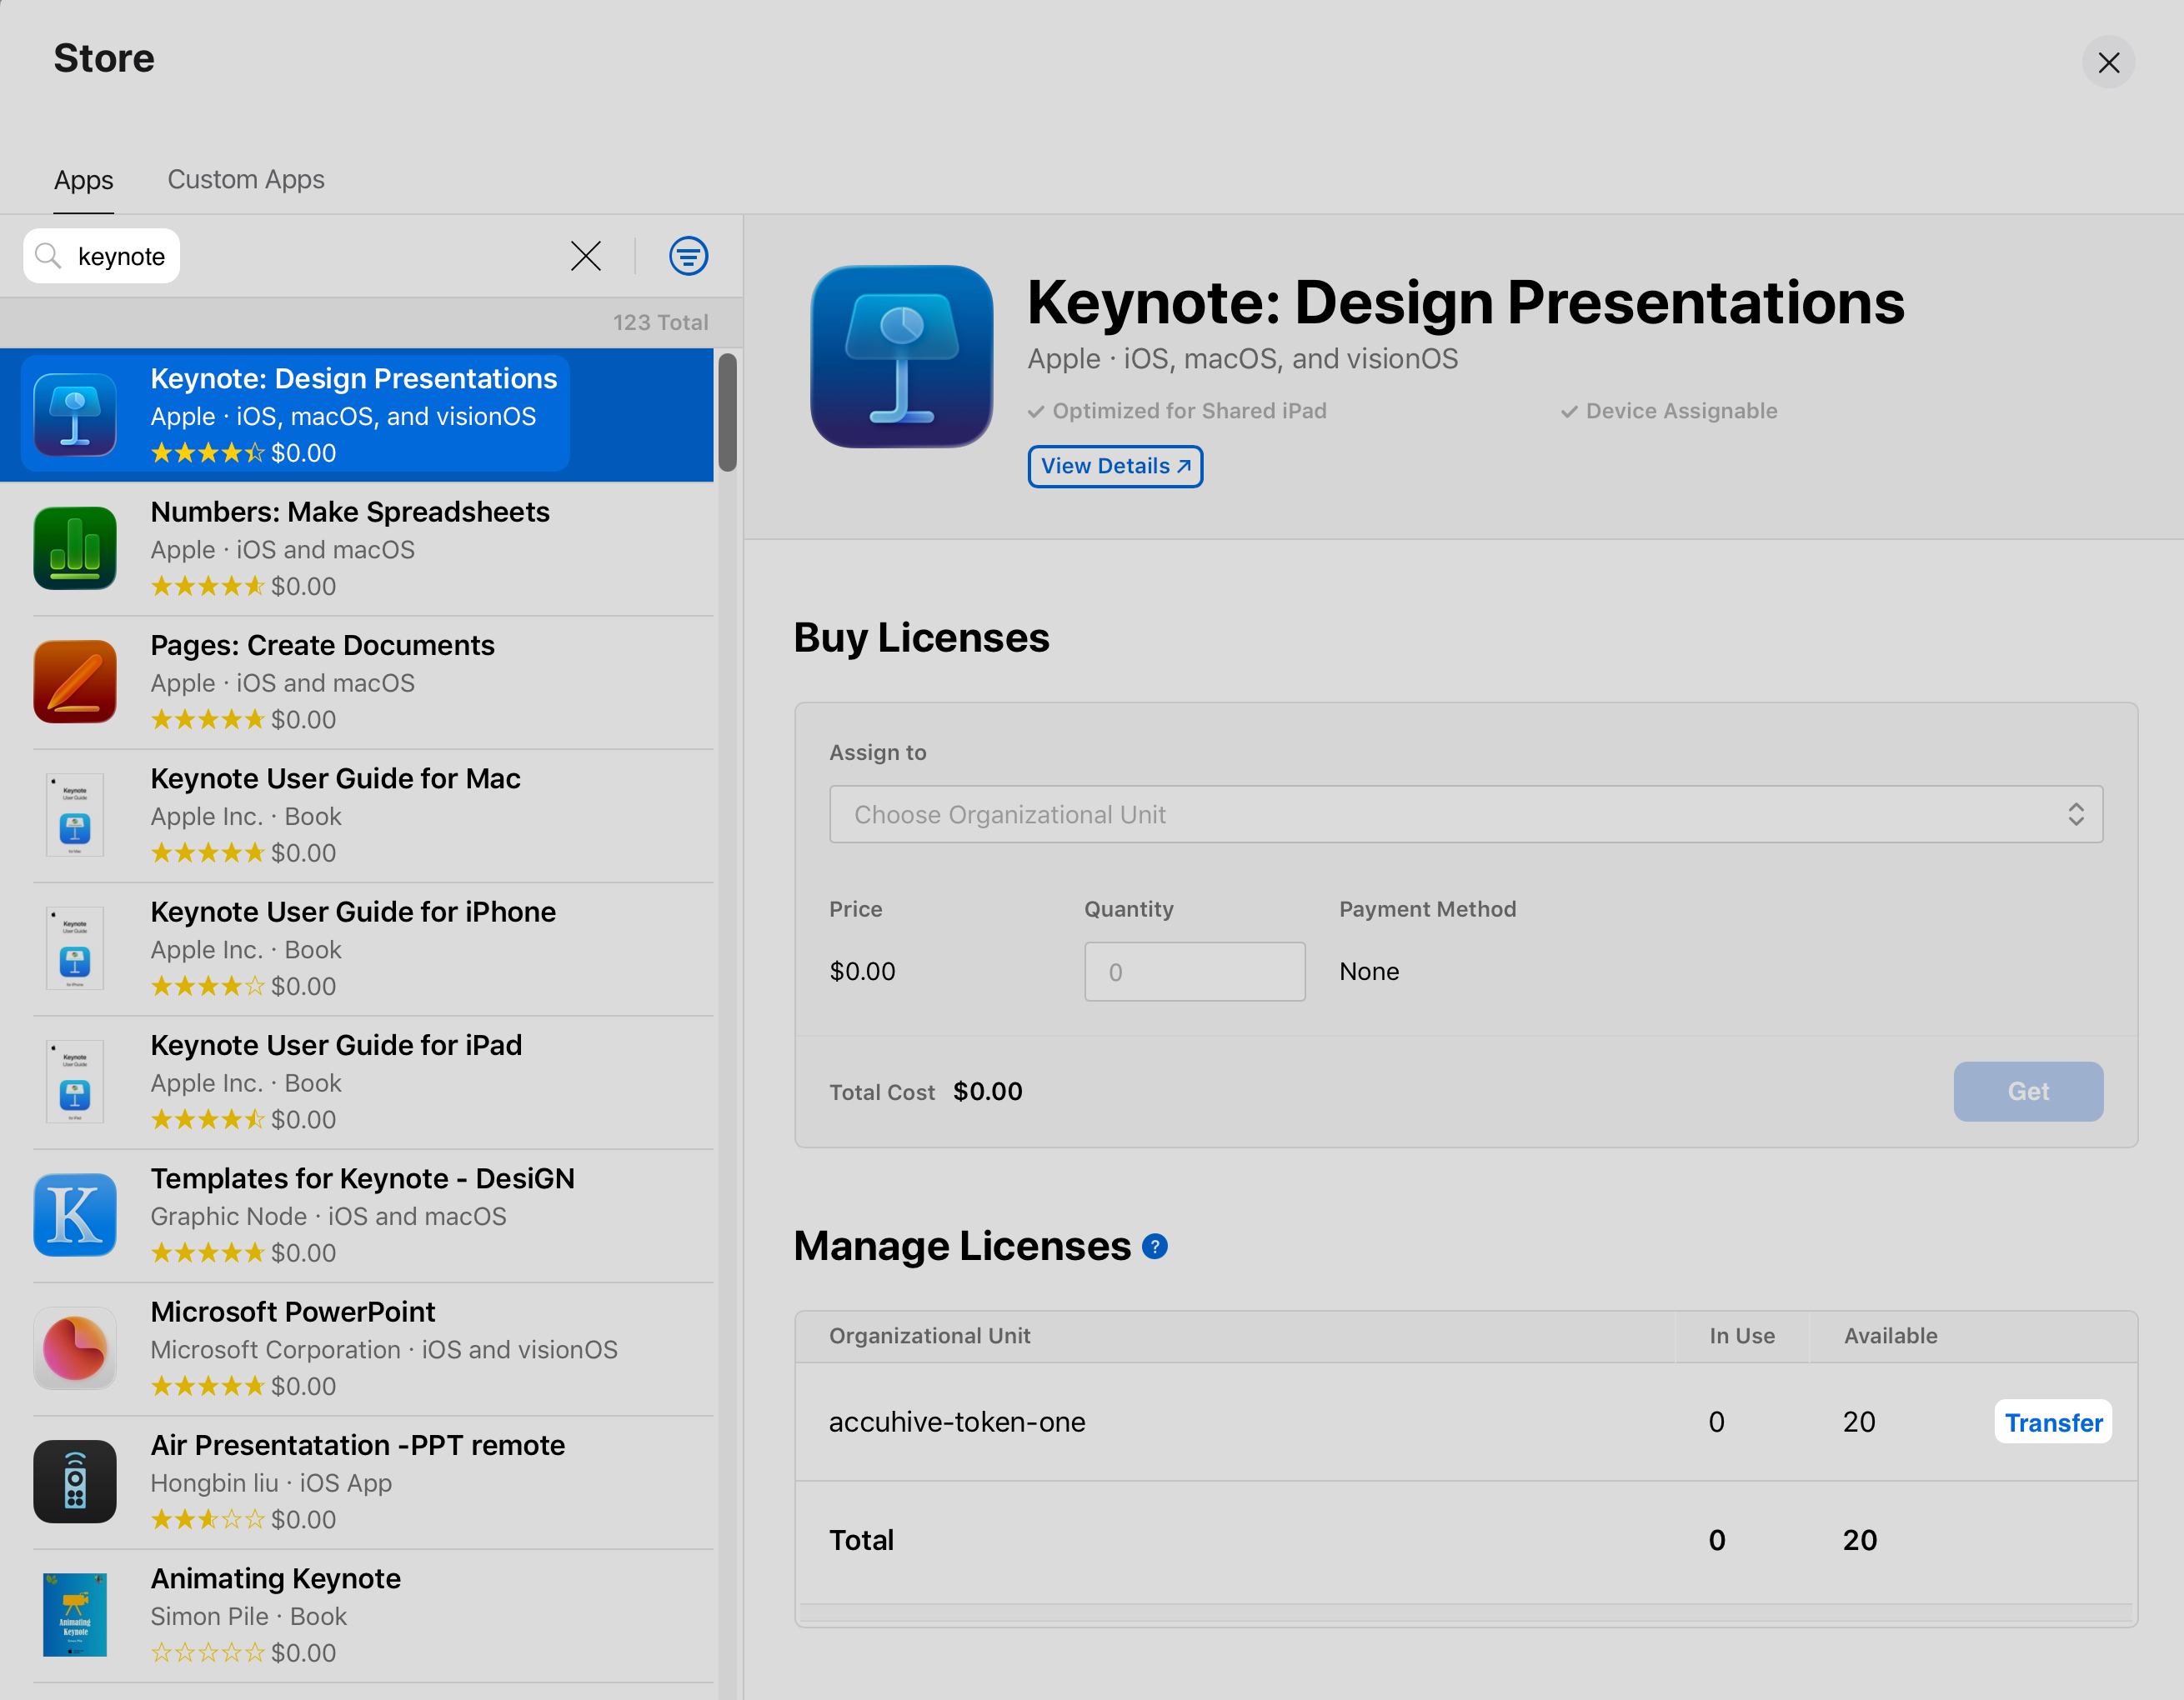Click Device Assignable label
This screenshot has width=2184, height=1700.
(x=1669, y=411)
